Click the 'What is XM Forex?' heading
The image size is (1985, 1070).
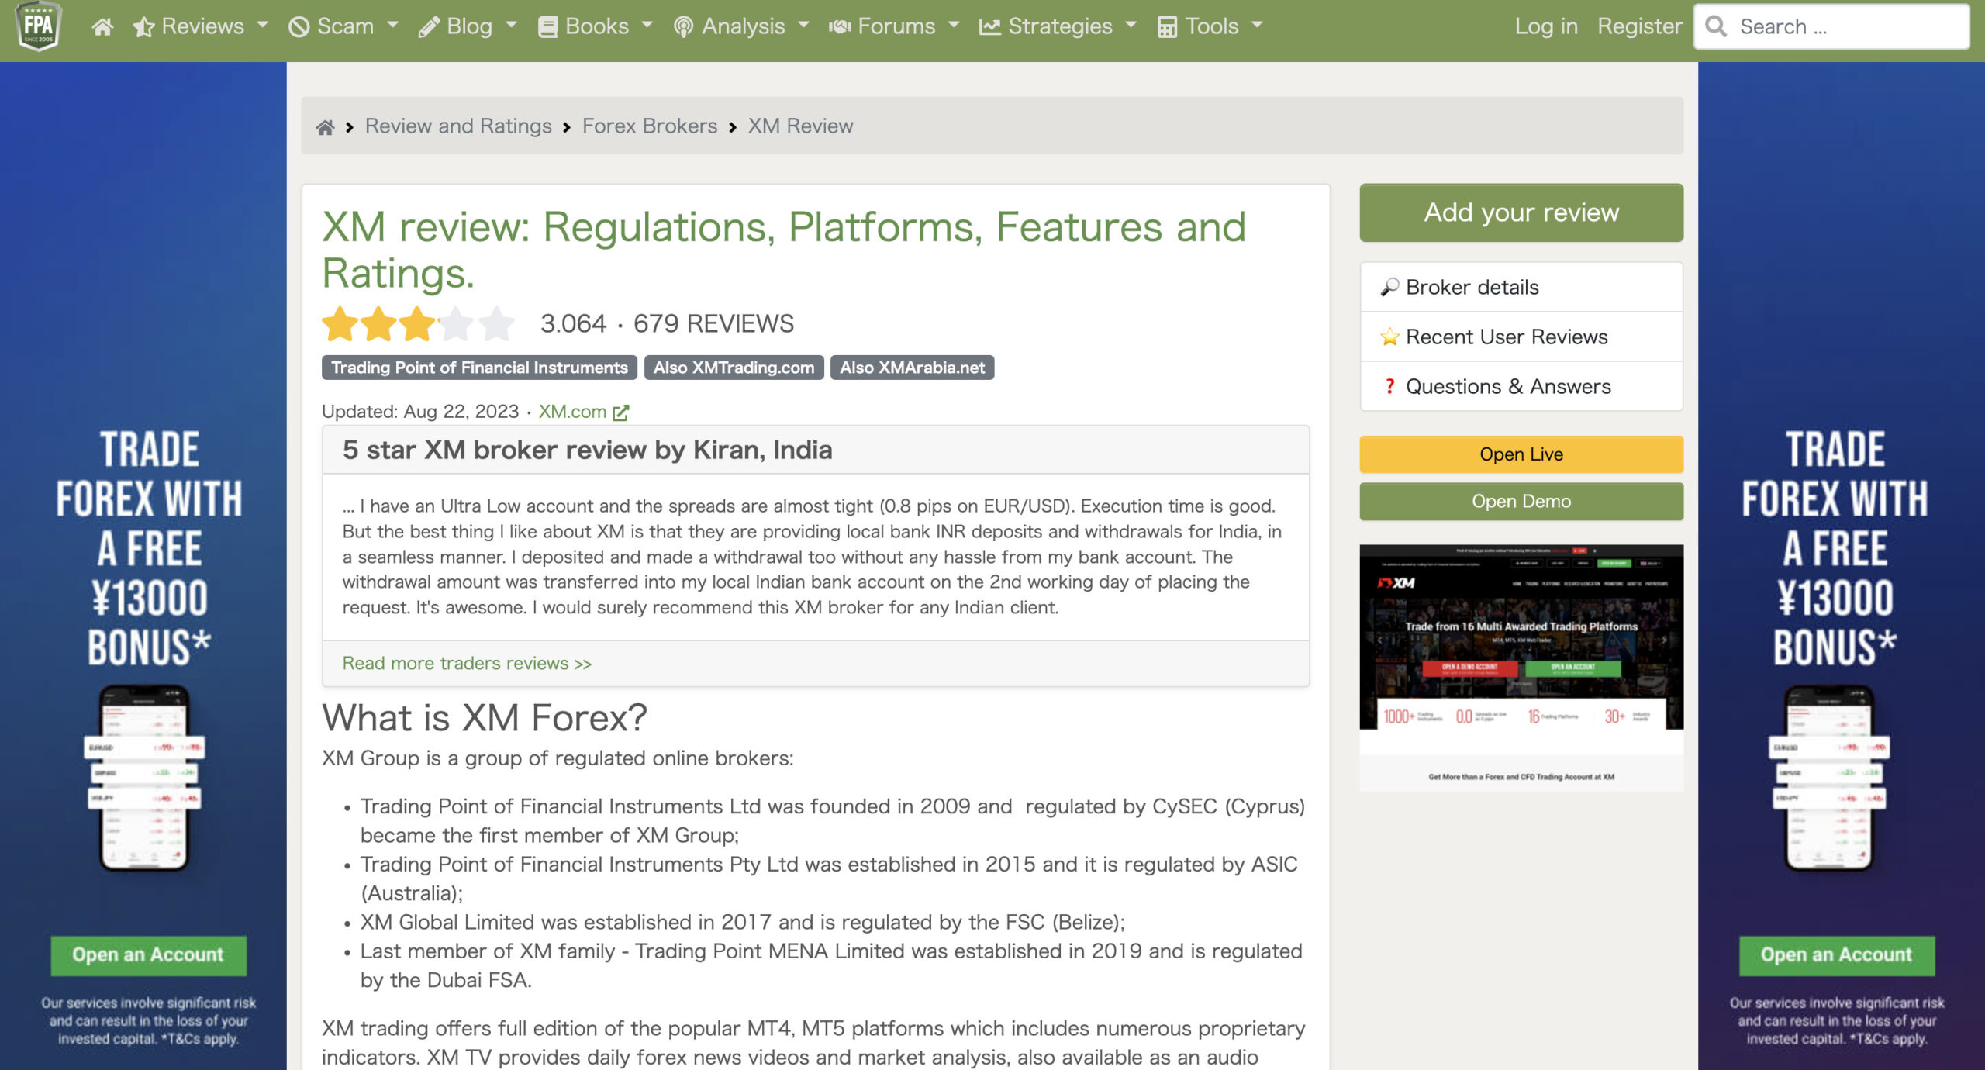484,717
